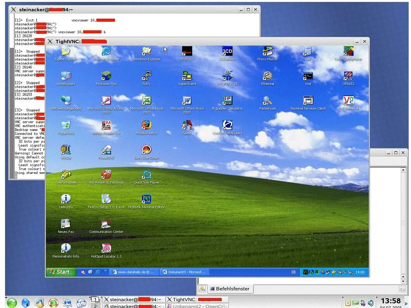Viewport: 411px width, 308px height.
Task: Open the Windows-Explorer desktop shortcut
Action: click(x=146, y=51)
